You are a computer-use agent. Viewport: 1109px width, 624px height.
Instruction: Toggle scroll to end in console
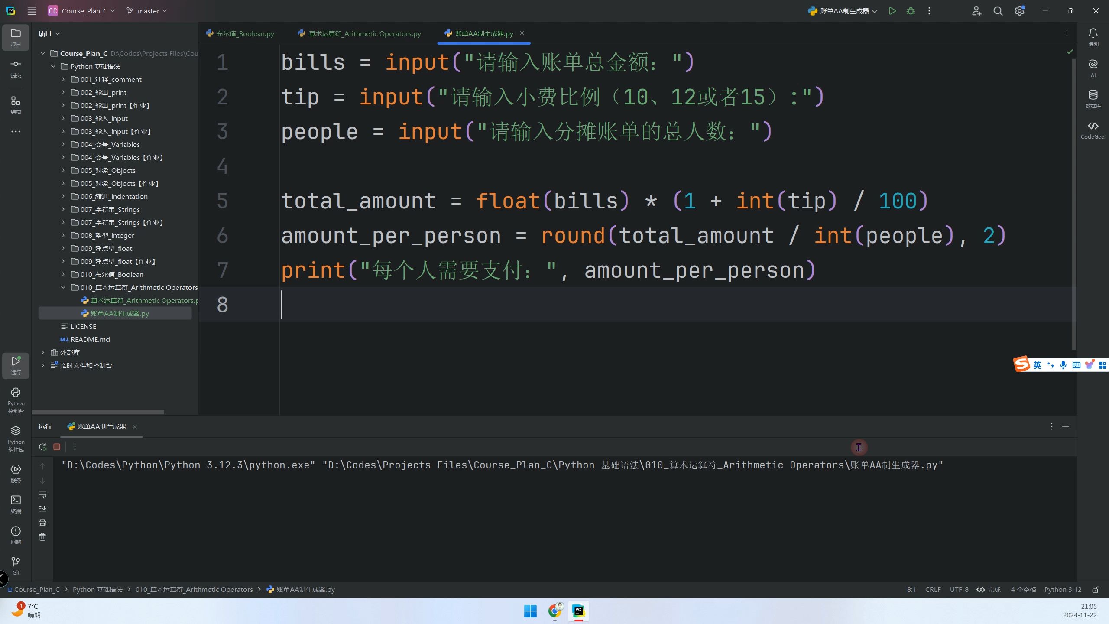[42, 509]
